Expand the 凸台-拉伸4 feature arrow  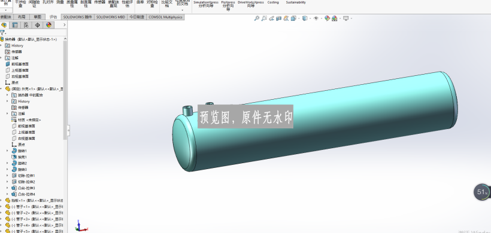(8, 194)
